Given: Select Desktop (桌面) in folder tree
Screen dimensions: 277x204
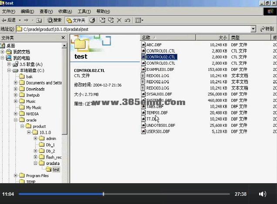Looking at the screenshot, I should 10,46.
